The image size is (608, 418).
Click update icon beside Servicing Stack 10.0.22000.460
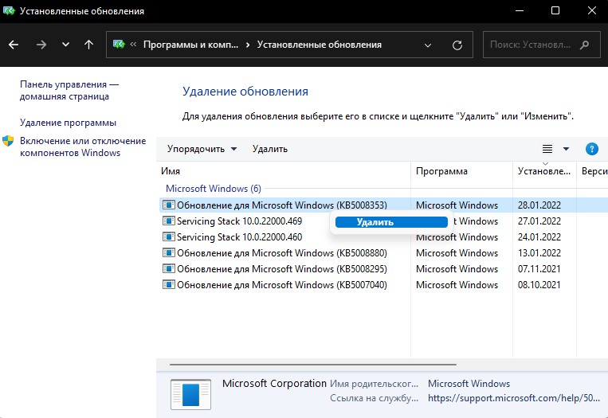[x=169, y=236]
